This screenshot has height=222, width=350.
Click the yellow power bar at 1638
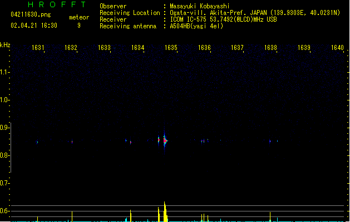click(270, 217)
